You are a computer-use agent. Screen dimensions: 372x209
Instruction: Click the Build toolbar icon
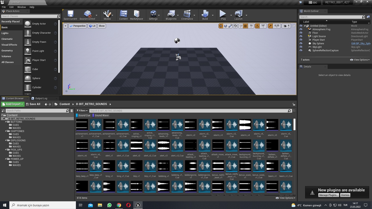(205, 15)
